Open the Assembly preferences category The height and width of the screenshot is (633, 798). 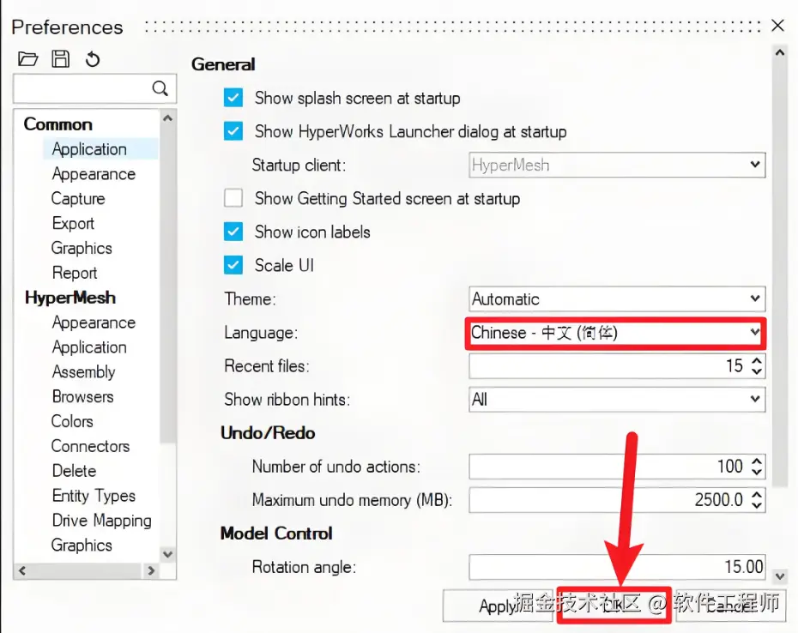pyautogui.click(x=83, y=372)
